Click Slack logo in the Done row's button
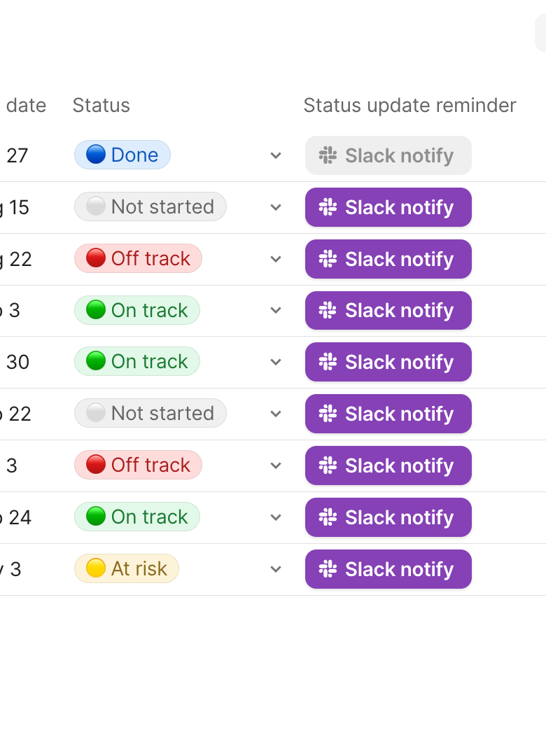Viewport: 546px width, 742px height. pos(327,155)
